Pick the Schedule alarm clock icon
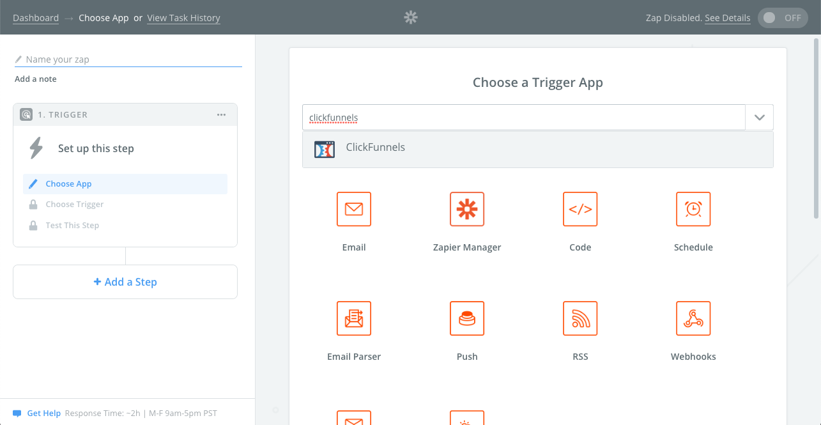The image size is (821, 425). [693, 209]
